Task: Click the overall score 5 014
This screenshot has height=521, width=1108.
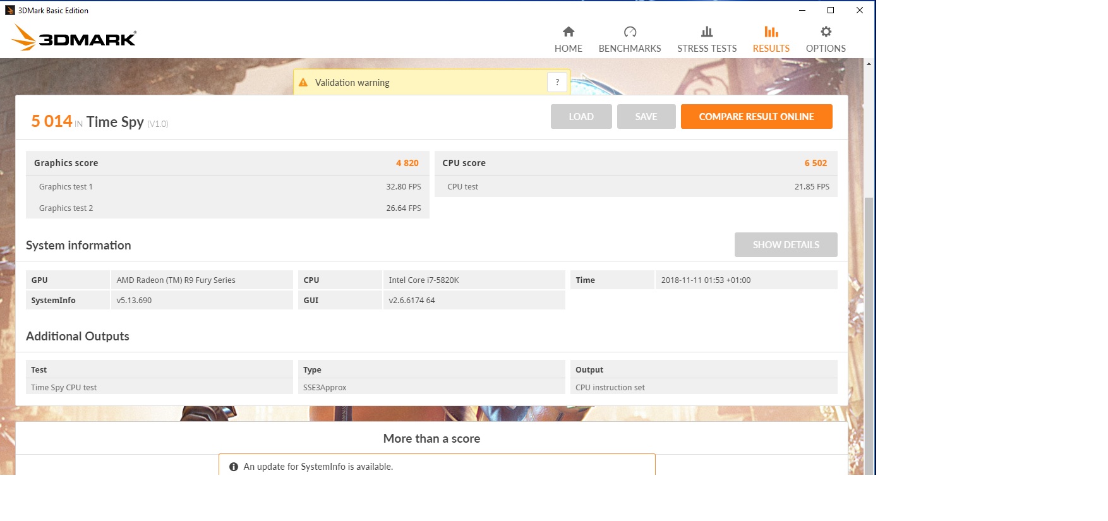Action: (x=52, y=121)
